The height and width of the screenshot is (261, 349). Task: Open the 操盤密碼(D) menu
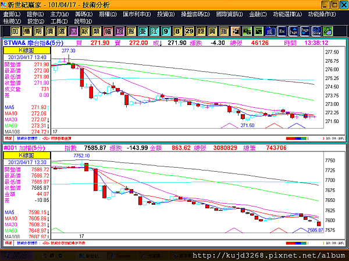coord(195,14)
